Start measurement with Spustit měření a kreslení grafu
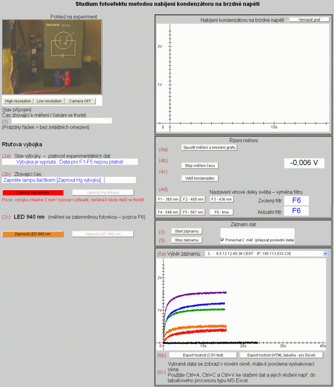The image size is (334, 387). click(x=209, y=147)
